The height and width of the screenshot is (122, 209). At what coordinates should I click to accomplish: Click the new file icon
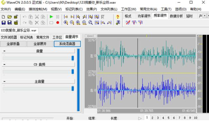[x=3, y=17]
